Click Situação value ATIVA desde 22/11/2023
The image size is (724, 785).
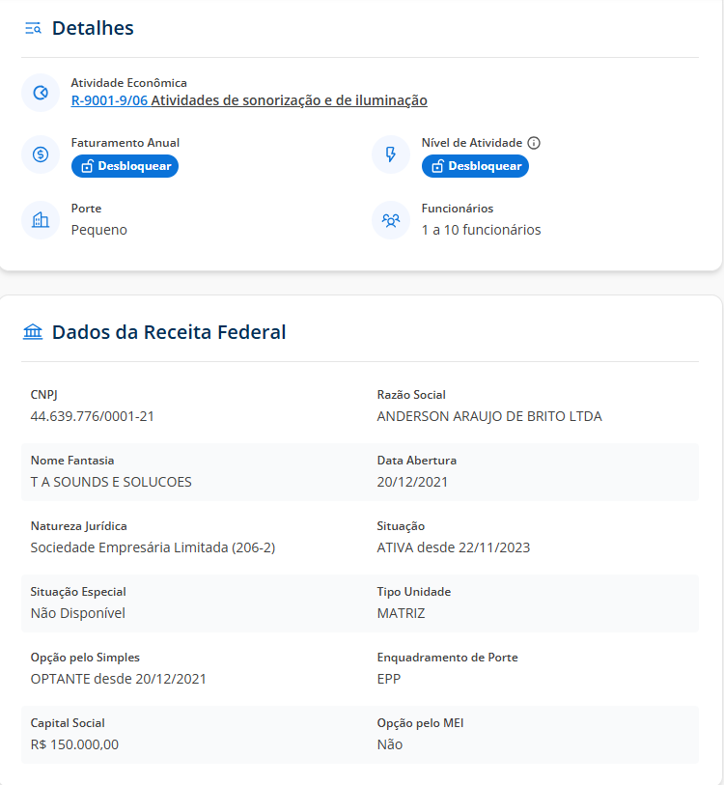coord(453,547)
